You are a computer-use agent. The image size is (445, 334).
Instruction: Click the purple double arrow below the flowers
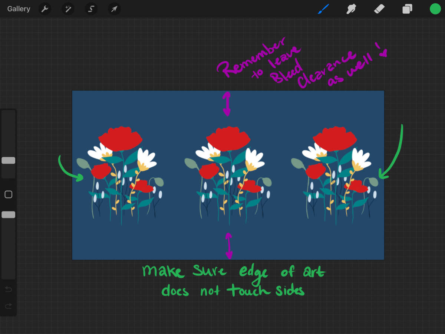pyautogui.click(x=229, y=246)
